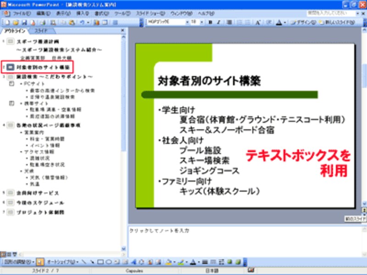Undo the last action

tap(82, 22)
